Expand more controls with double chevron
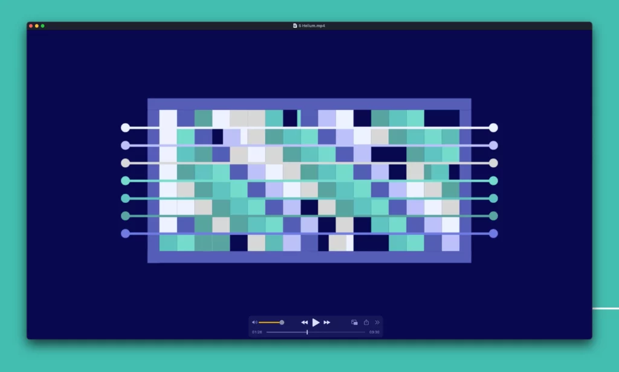 [x=378, y=322]
